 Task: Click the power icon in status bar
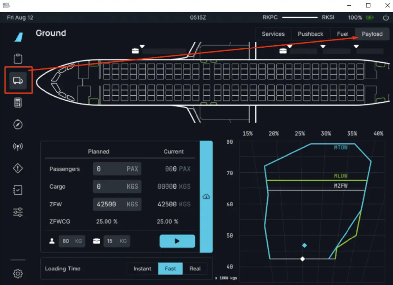pos(386,17)
